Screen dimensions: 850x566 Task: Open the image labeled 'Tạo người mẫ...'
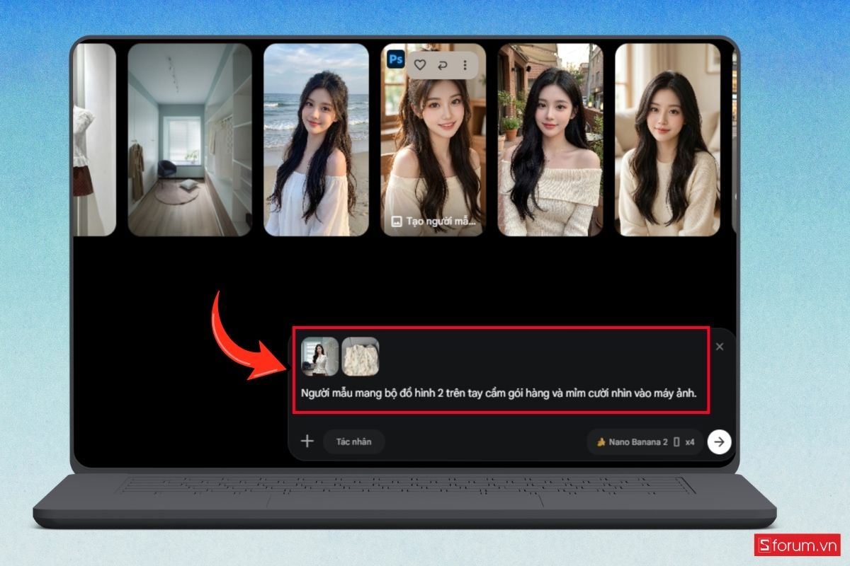433,139
